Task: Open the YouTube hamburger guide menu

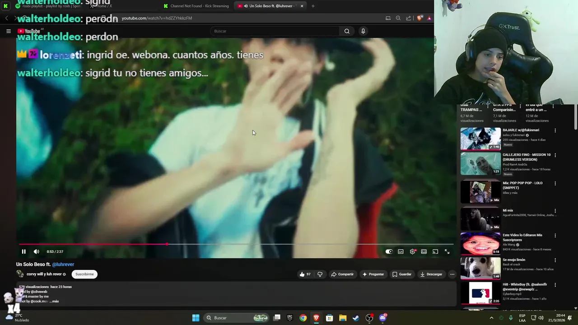Action: [x=8, y=31]
